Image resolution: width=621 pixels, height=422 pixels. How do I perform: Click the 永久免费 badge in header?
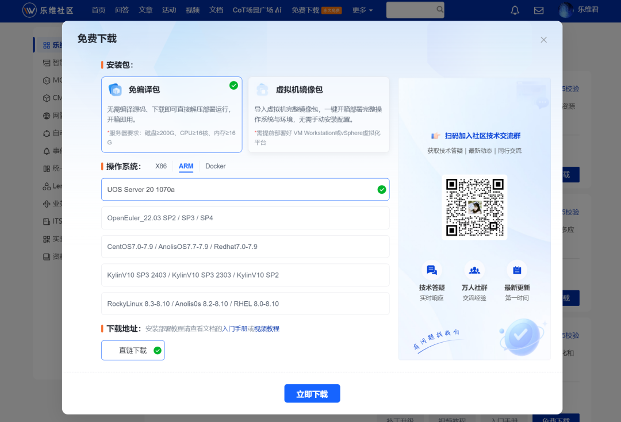coord(332,10)
